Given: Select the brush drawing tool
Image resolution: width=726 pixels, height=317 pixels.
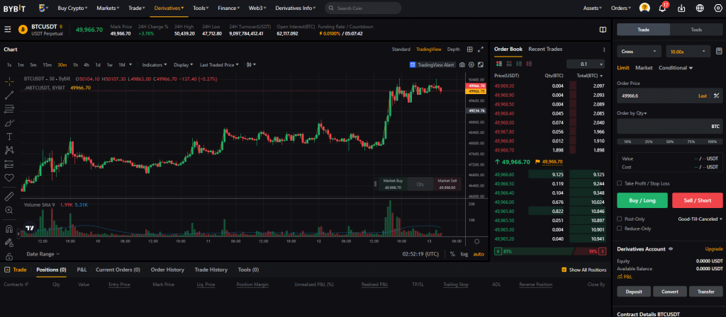Looking at the screenshot, I should (x=9, y=123).
